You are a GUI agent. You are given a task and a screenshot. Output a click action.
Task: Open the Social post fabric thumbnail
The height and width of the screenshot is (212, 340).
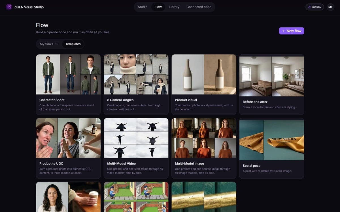pyautogui.click(x=271, y=140)
